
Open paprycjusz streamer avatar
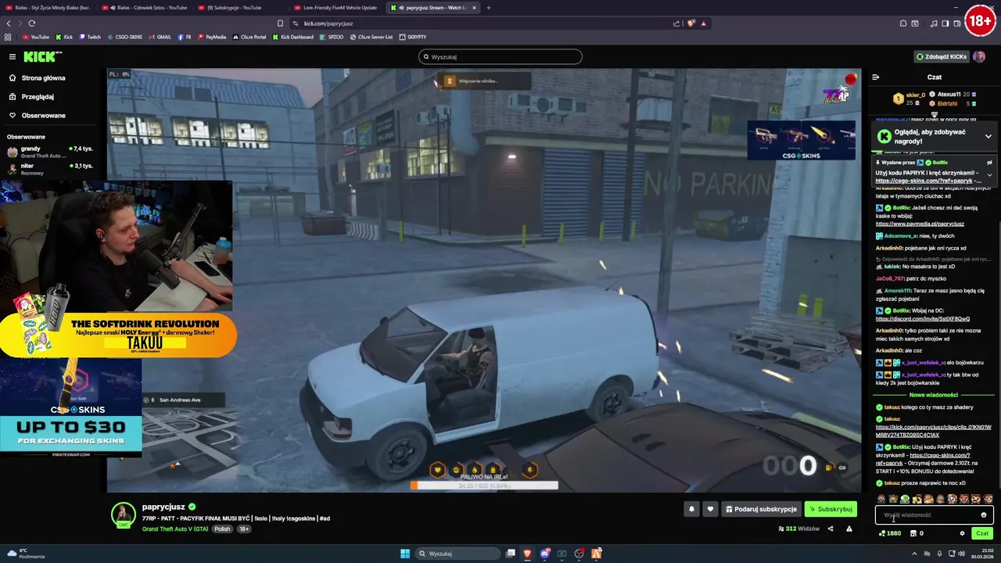click(123, 515)
